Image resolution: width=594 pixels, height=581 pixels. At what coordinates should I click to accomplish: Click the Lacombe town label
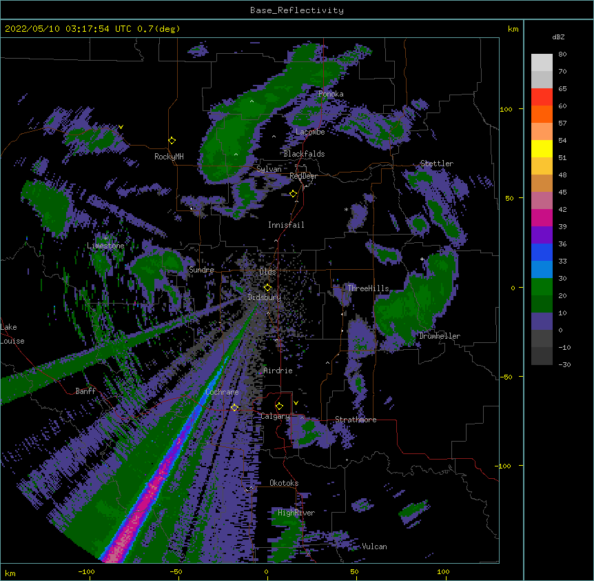click(x=310, y=132)
